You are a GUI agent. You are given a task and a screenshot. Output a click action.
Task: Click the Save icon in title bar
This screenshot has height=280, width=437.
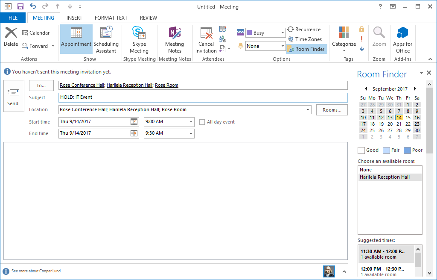click(20, 6)
